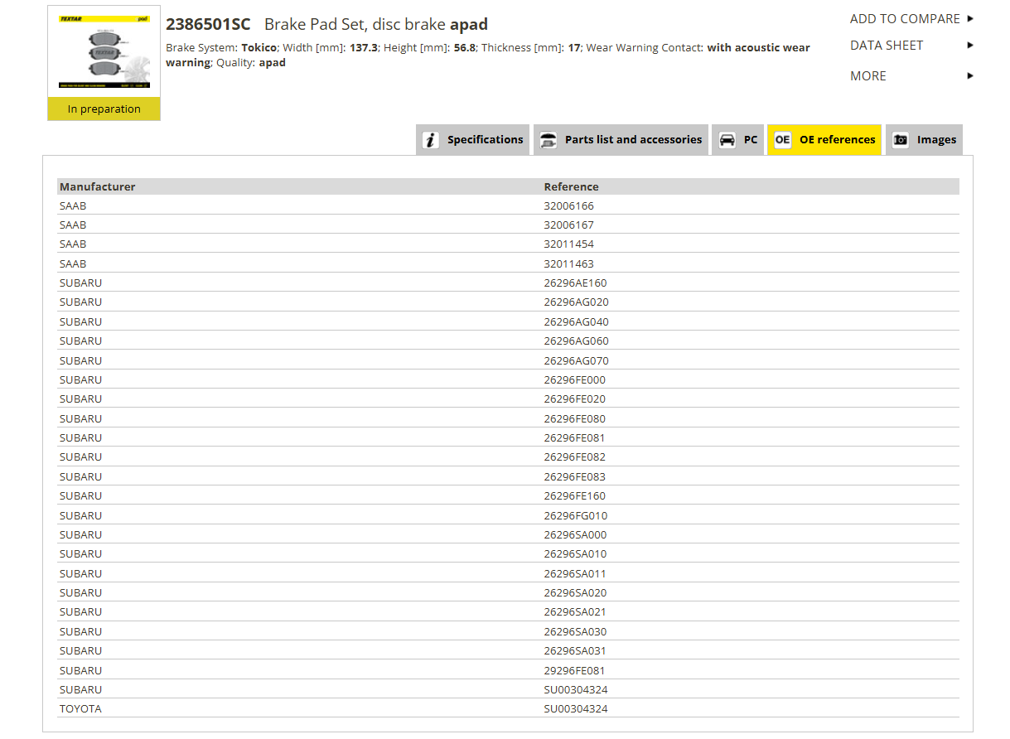Click the MORE link
Image resolution: width=1010 pixels, height=739 pixels.
(868, 76)
